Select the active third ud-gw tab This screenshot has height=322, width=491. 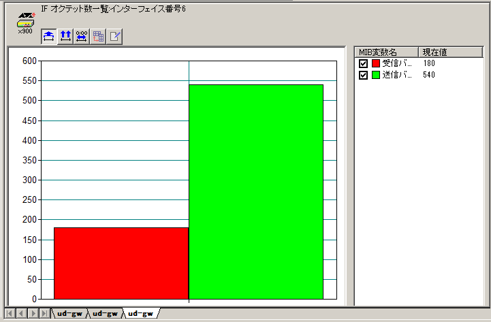(x=140, y=313)
